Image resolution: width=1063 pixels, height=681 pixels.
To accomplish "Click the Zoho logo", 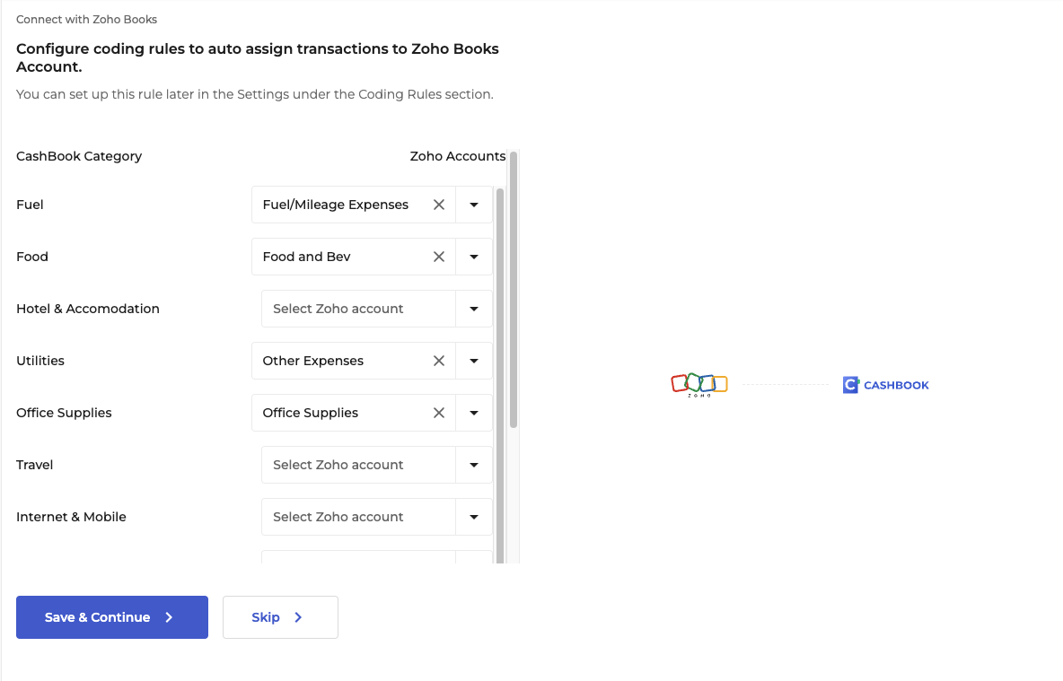I will 699,383.
